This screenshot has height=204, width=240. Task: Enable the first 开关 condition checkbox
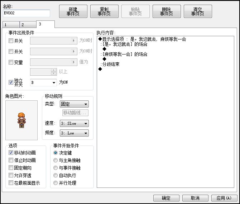(x=11, y=41)
